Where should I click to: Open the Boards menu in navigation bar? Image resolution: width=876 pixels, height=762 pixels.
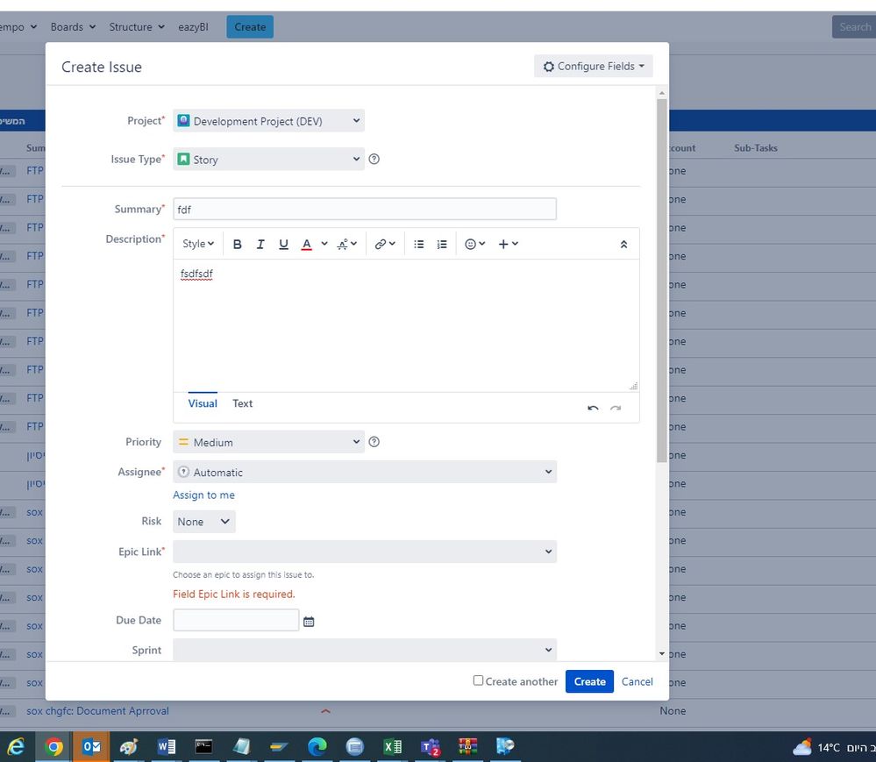click(x=73, y=27)
